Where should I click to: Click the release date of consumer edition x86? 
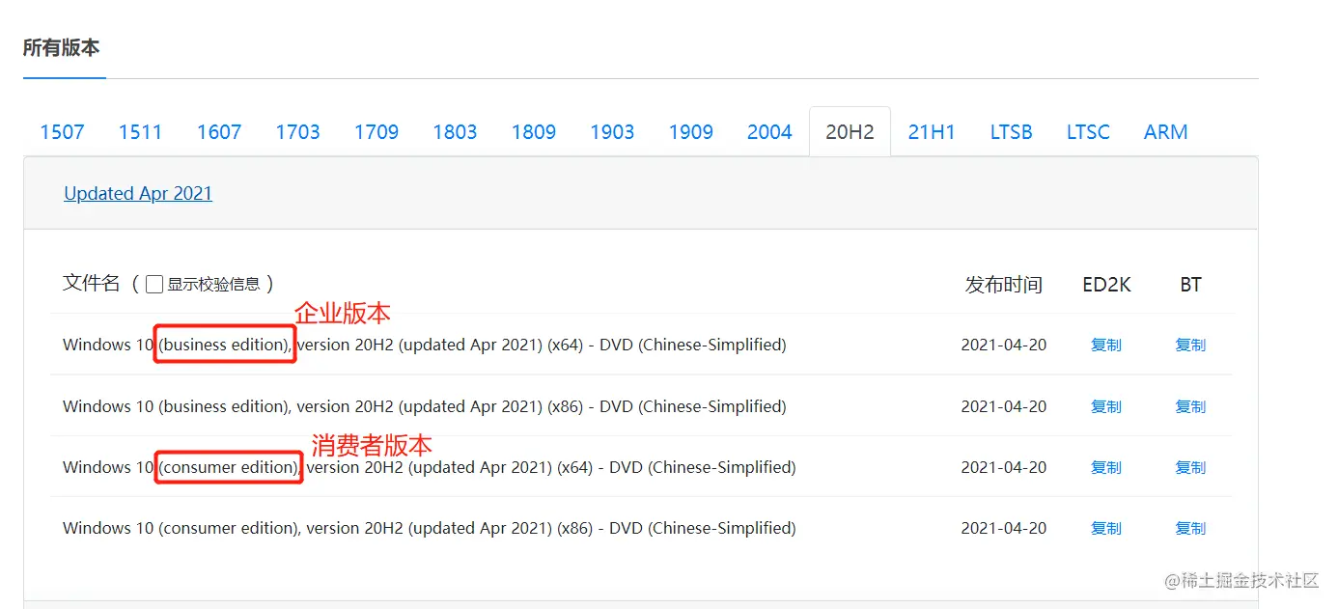click(1004, 528)
